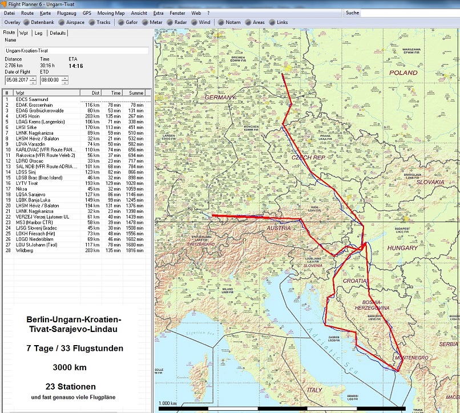Switch to the Wpt tab
This screenshot has height=413, width=460.
23,33
